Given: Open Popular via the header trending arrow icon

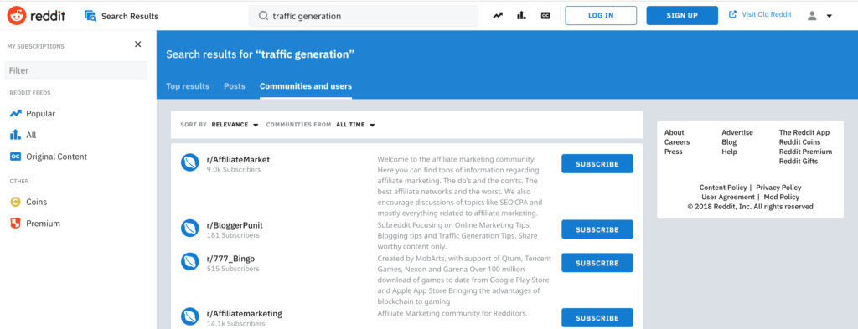Looking at the screenshot, I should 498,16.
